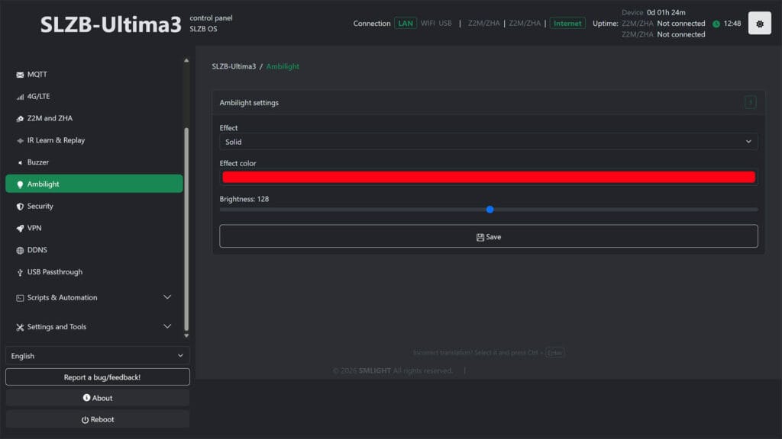Click the VPN rocket icon
782x439 pixels.
tap(20, 228)
